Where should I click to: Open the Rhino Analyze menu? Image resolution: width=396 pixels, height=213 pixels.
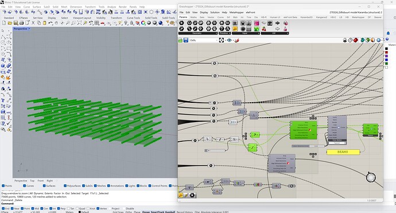pyautogui.click(x=111, y=7)
